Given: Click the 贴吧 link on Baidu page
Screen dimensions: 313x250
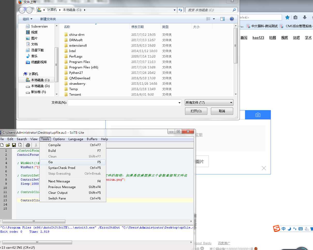Looking at the screenshot, I should point(296,38).
